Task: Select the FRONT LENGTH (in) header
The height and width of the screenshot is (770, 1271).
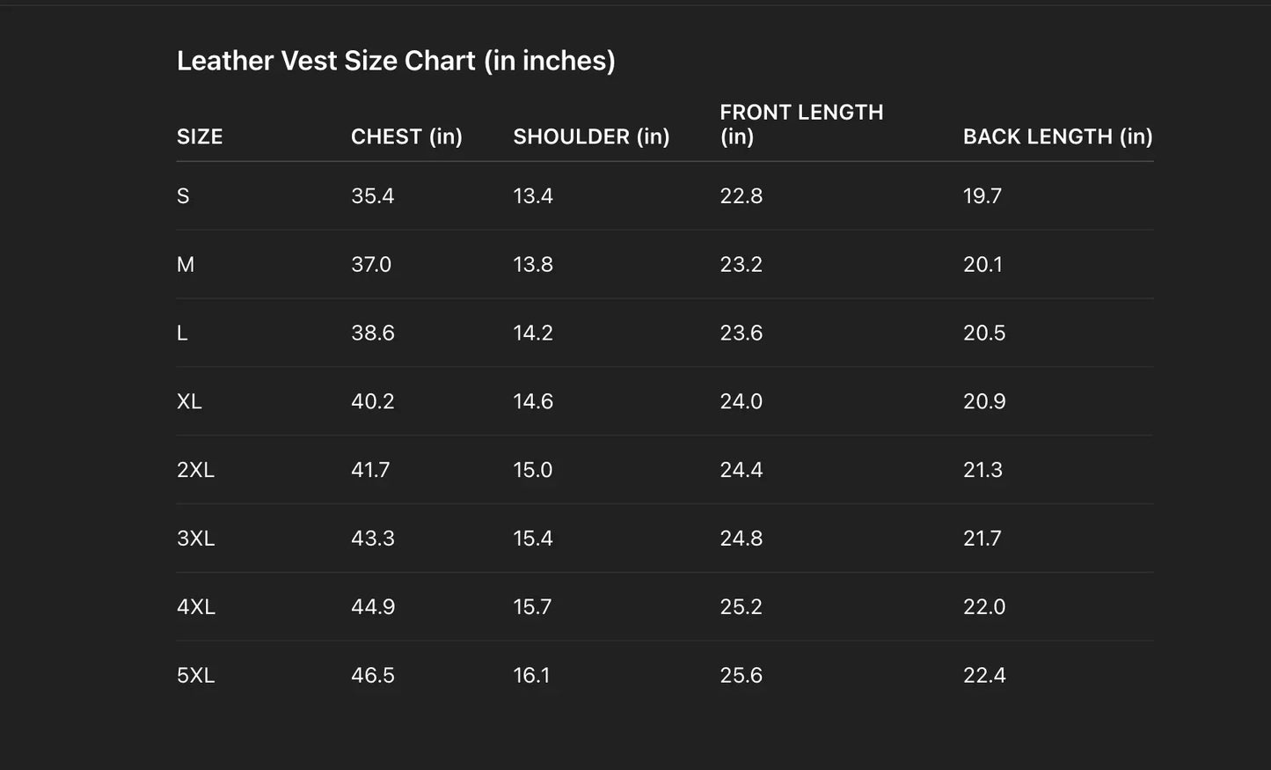Action: [801, 124]
